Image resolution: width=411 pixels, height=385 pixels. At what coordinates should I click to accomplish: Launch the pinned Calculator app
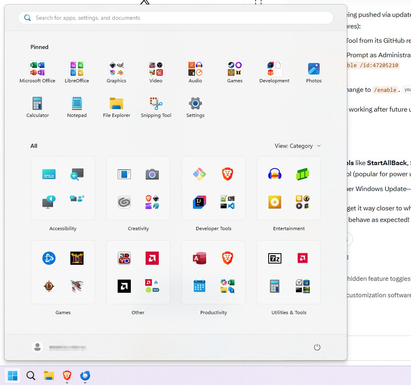(37, 107)
